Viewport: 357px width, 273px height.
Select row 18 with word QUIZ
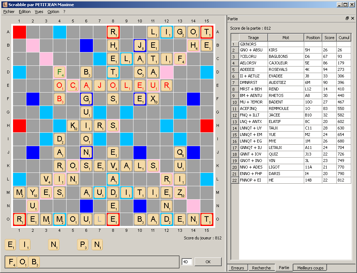291,154
